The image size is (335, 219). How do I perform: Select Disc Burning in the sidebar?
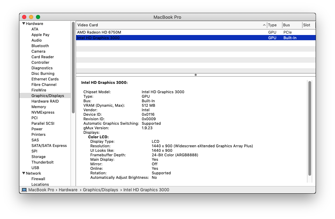[x=43, y=74]
